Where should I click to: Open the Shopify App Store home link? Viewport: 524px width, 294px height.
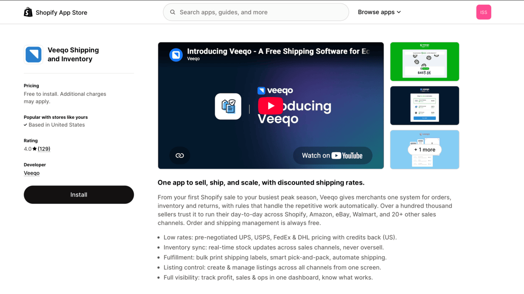click(x=55, y=12)
